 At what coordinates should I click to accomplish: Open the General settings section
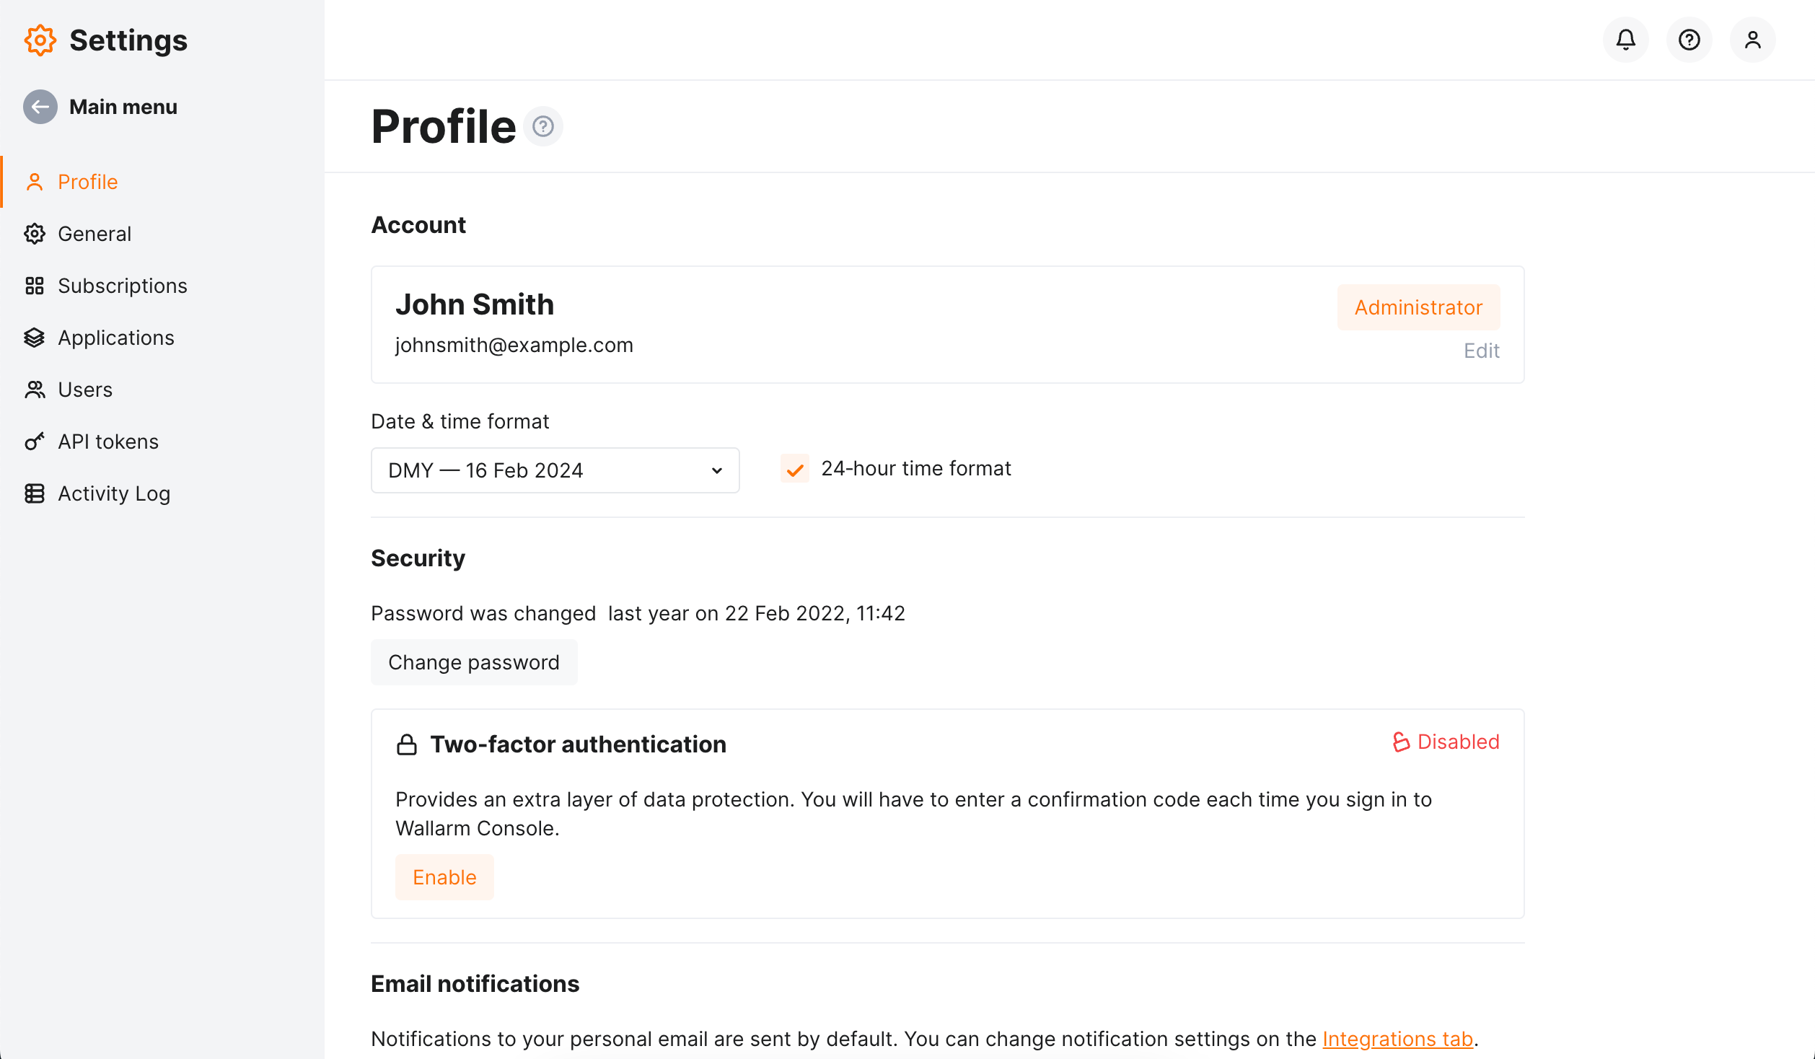click(95, 234)
